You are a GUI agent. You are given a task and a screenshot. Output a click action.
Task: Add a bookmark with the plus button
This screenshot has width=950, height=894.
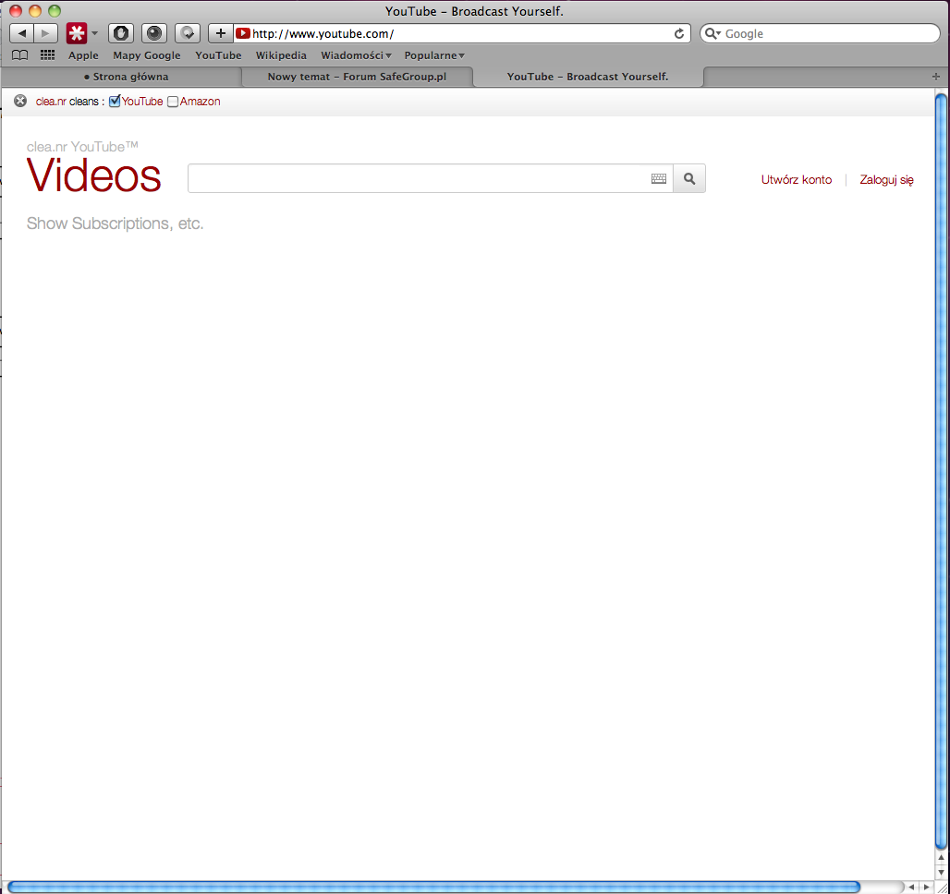coord(221,33)
